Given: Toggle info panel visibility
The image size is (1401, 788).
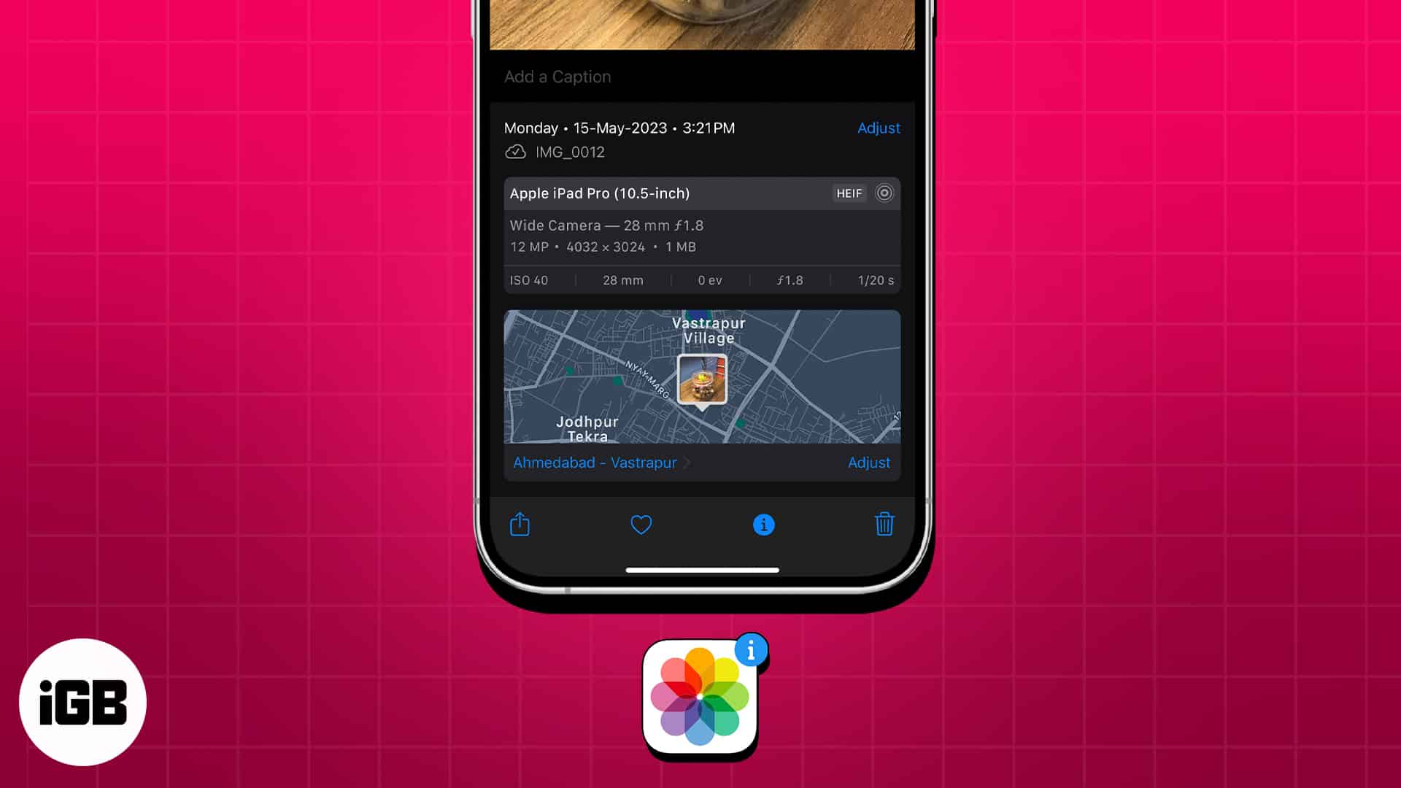Looking at the screenshot, I should (763, 525).
